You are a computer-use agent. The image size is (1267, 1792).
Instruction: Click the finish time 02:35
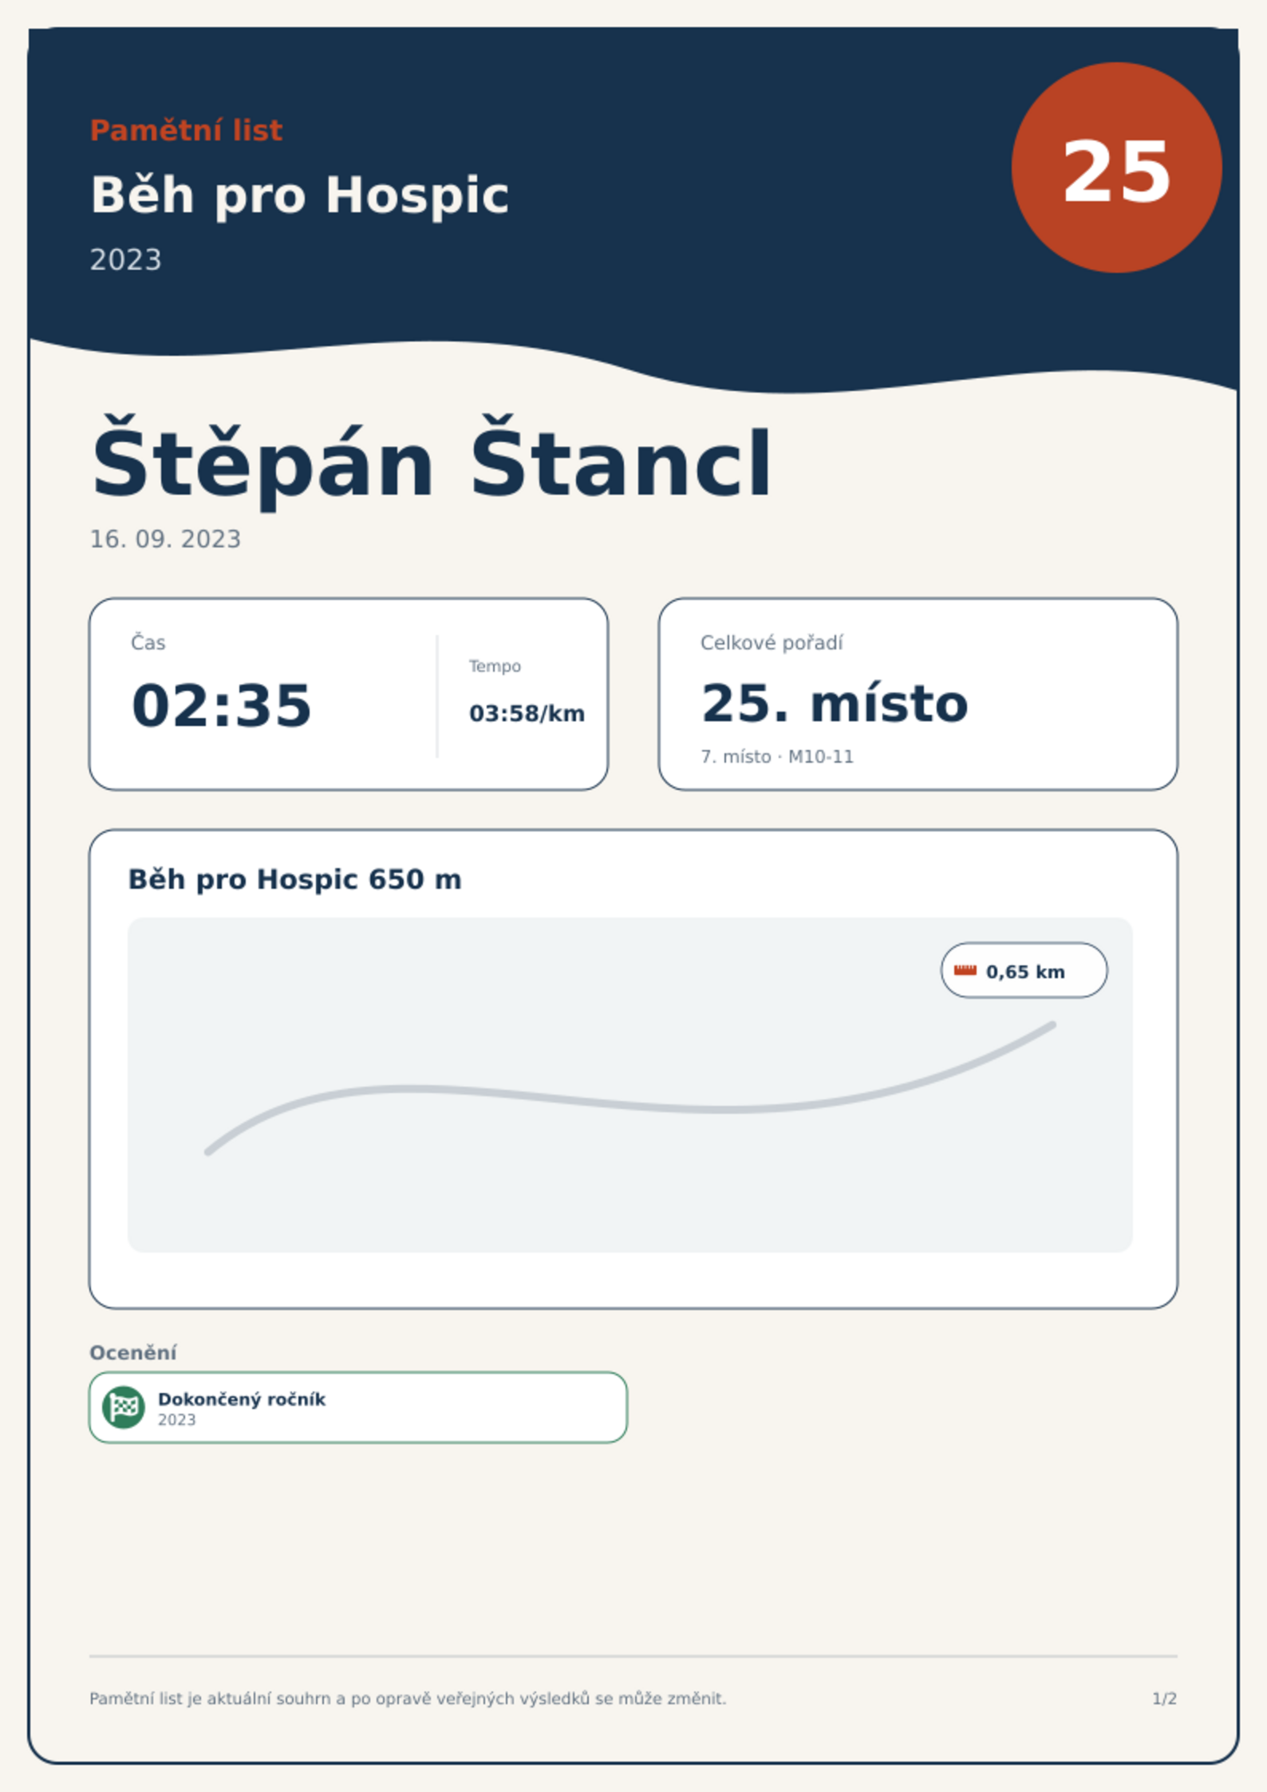pos(221,705)
